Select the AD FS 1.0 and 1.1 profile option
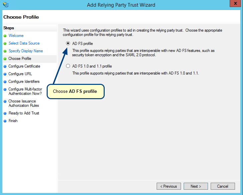Screen dimensions: 243x195 coord(68,66)
